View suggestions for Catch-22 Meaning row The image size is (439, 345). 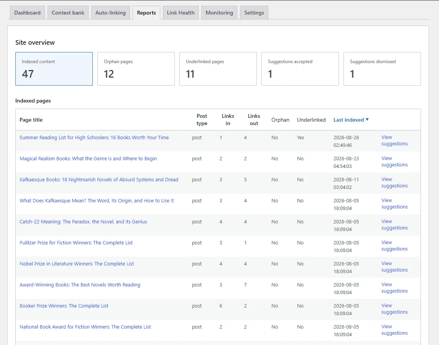click(395, 225)
